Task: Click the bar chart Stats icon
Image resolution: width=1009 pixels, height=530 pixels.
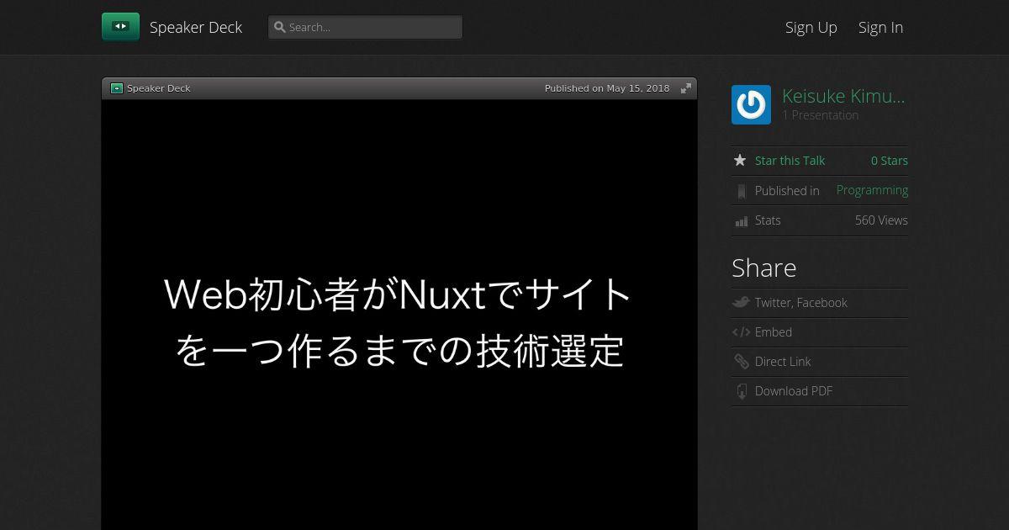Action: click(741, 221)
